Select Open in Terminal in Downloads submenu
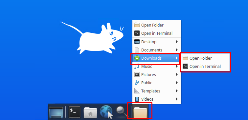This screenshot has height=120, width=248. coord(205,66)
